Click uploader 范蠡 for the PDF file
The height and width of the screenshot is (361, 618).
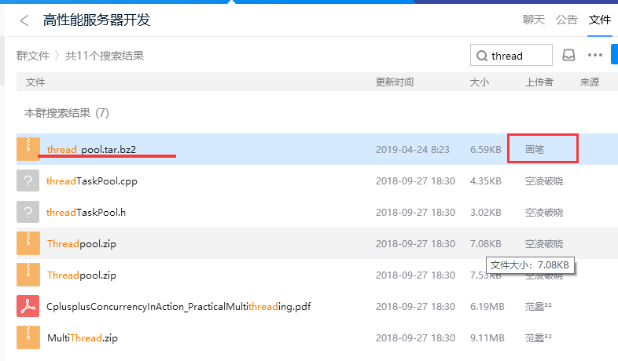538,306
